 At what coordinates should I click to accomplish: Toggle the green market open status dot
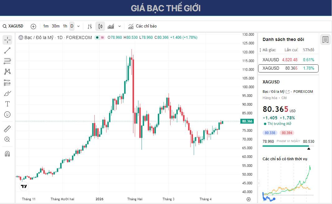tap(97, 37)
